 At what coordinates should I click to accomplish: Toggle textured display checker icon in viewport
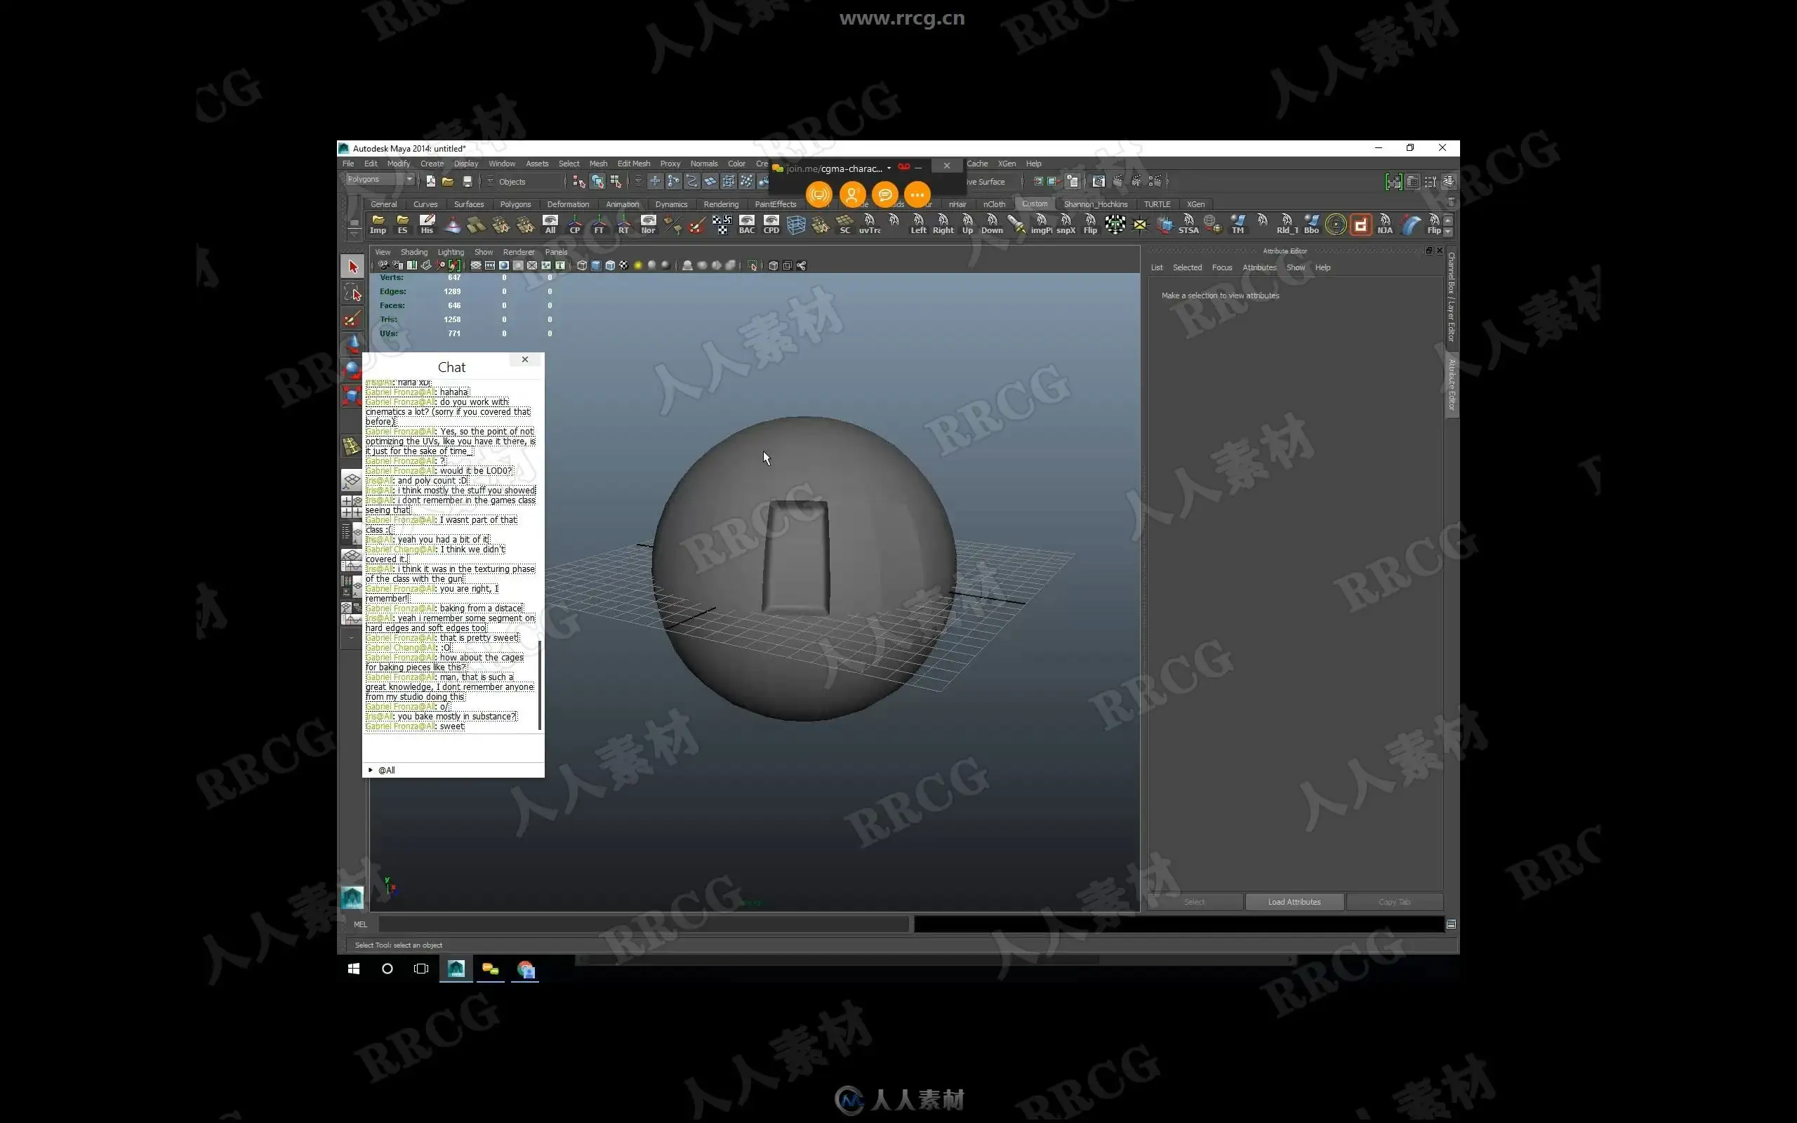pyautogui.click(x=624, y=265)
